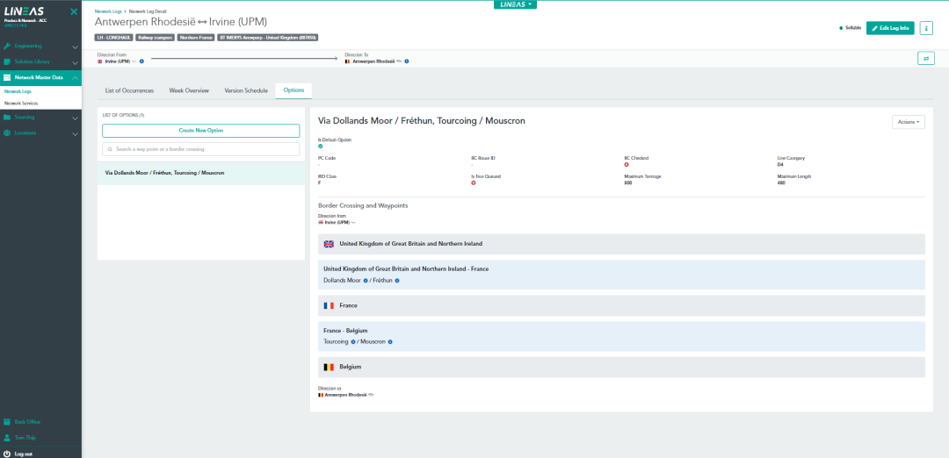The height and width of the screenshot is (458, 949).
Task: Open Tom Thijs user profile
Action: click(x=25, y=438)
